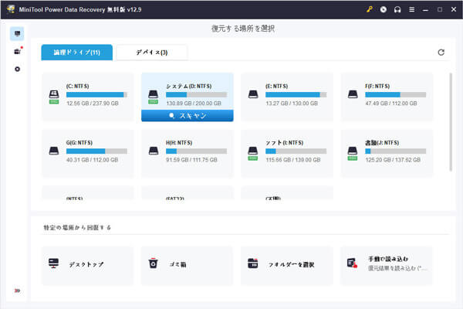Open the settings gear icon in the sidebar

pyautogui.click(x=18, y=70)
